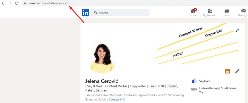Open the Messaging icon
This screenshot has height=103, width=248.
[x=243, y=11]
